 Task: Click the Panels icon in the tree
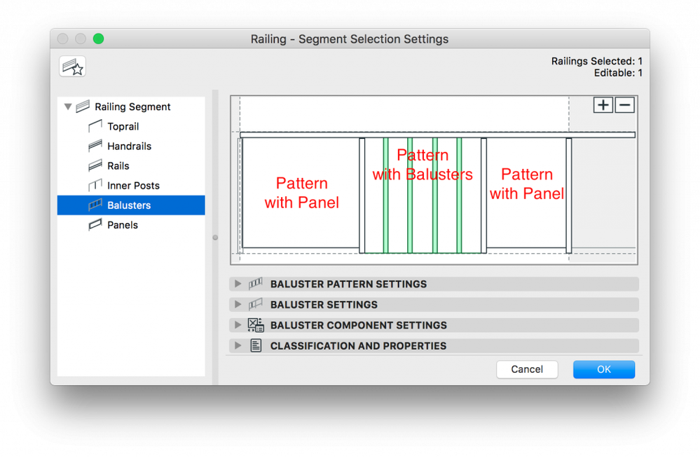(95, 225)
